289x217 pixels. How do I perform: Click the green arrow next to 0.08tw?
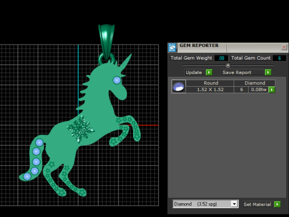[272, 90]
